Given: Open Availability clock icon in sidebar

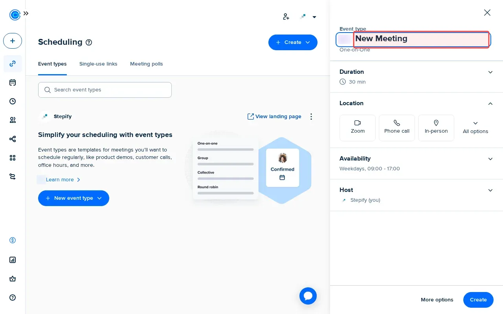Looking at the screenshot, I should [13, 101].
